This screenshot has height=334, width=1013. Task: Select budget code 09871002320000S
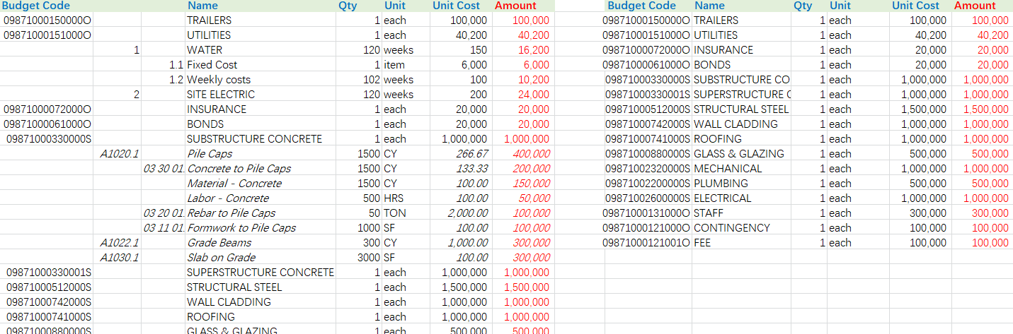point(648,169)
